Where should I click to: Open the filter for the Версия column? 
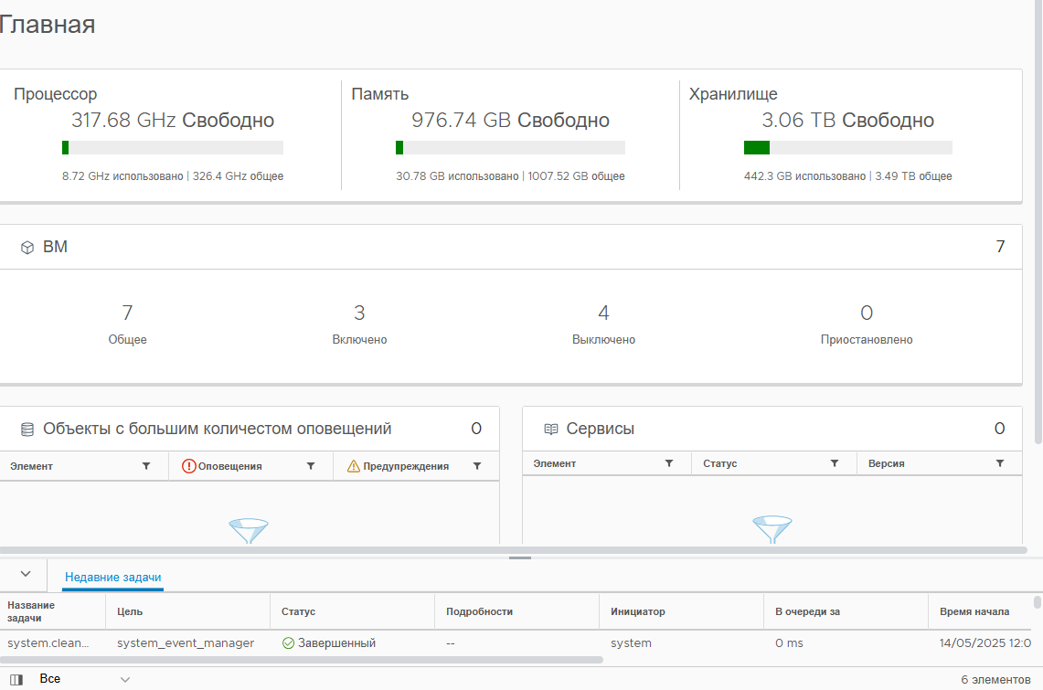click(x=1000, y=463)
